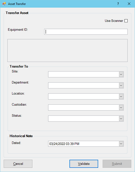Open the Dated date picker arrow

(x=121, y=144)
